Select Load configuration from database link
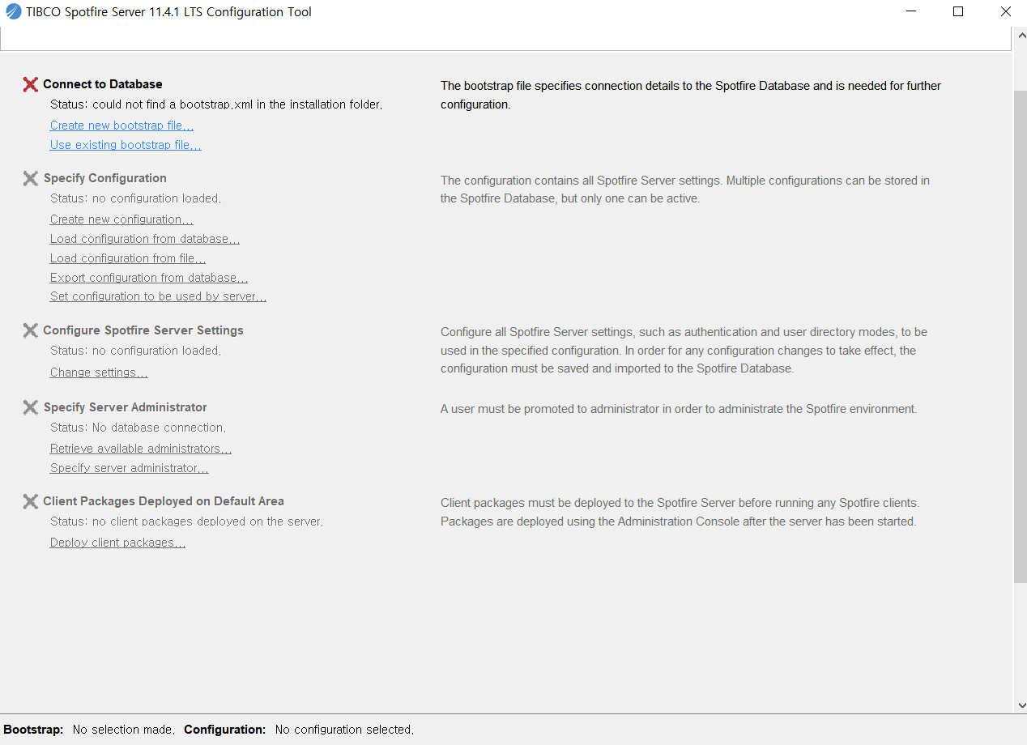 (x=145, y=239)
